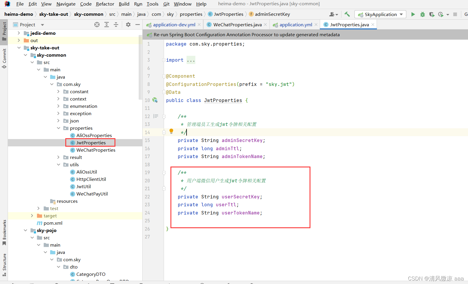Viewport: 468px width, 284px height.
Task: Select HttpClientUtil class in tree
Action: click(91, 179)
